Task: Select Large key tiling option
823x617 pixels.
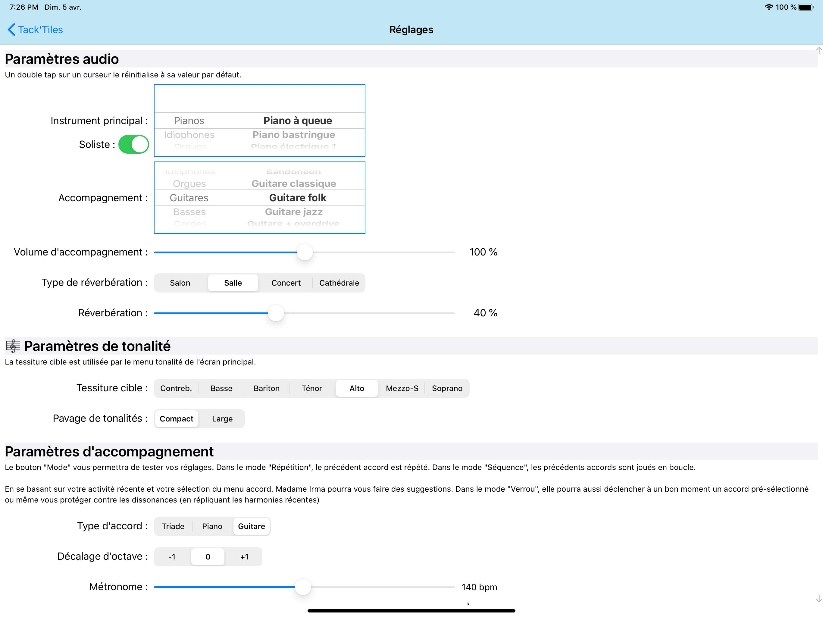Action: 222,419
